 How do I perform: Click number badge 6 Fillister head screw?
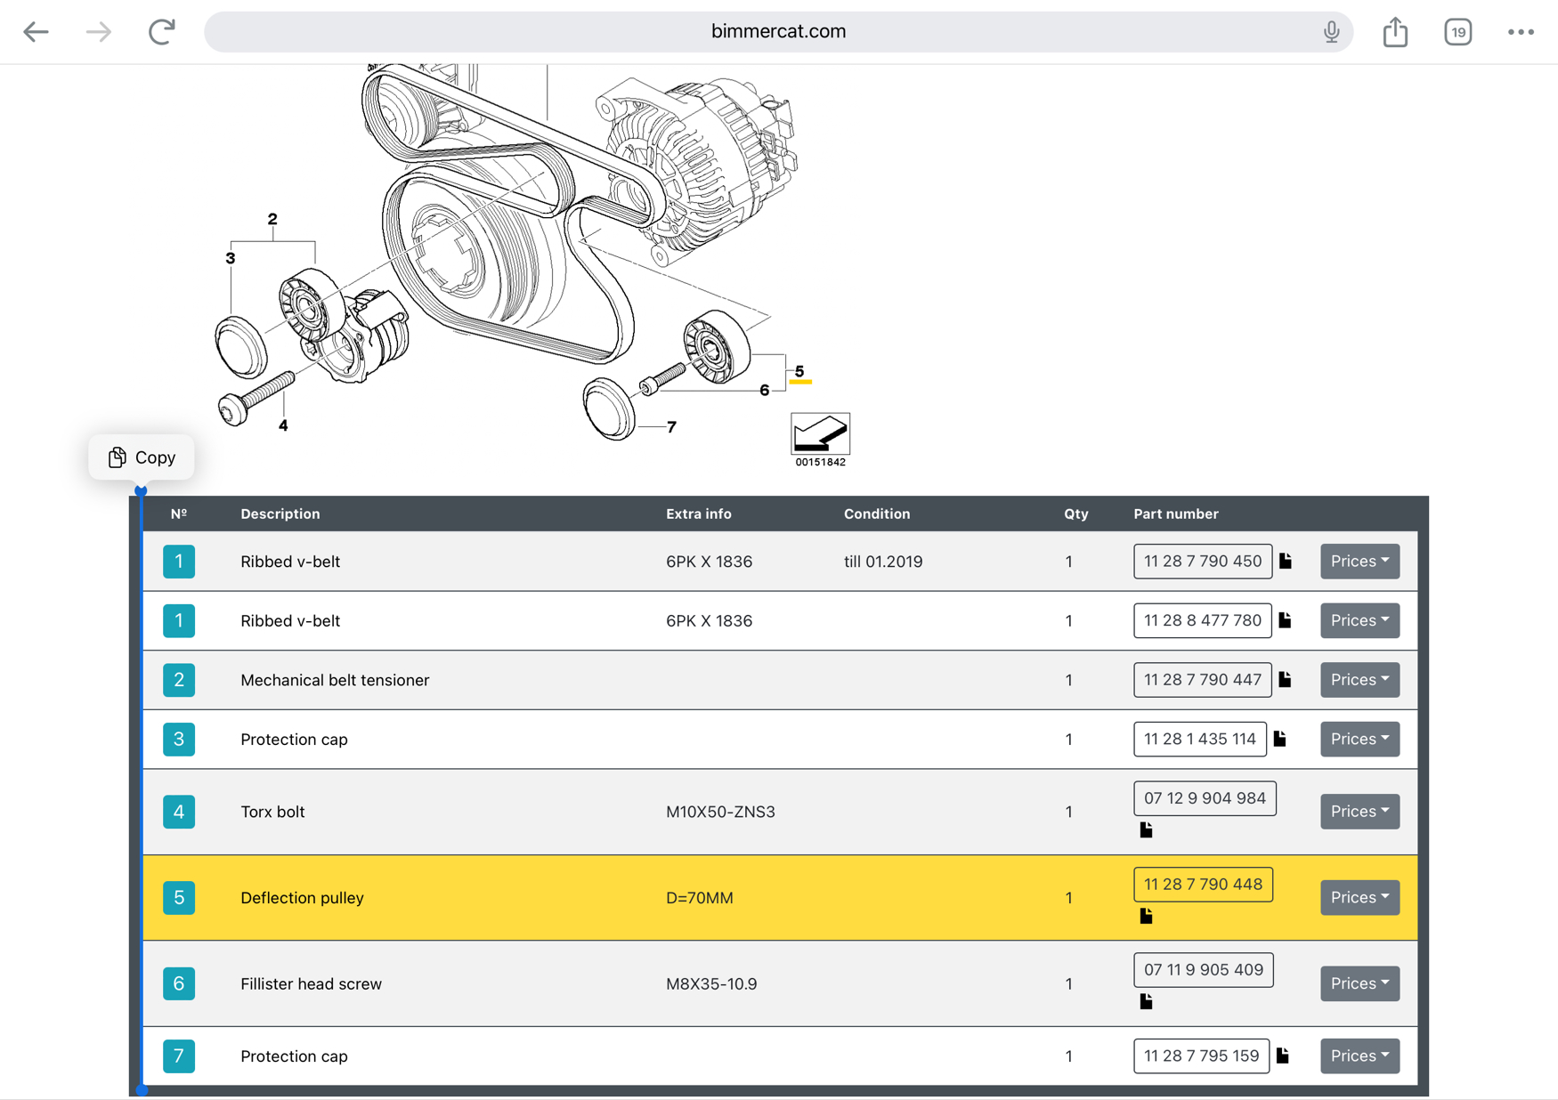tap(179, 983)
